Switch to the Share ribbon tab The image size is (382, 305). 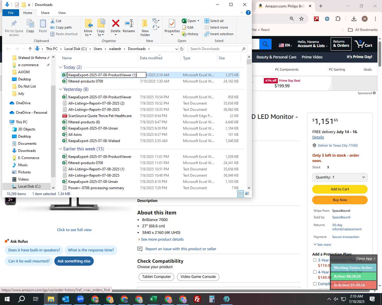45,13
